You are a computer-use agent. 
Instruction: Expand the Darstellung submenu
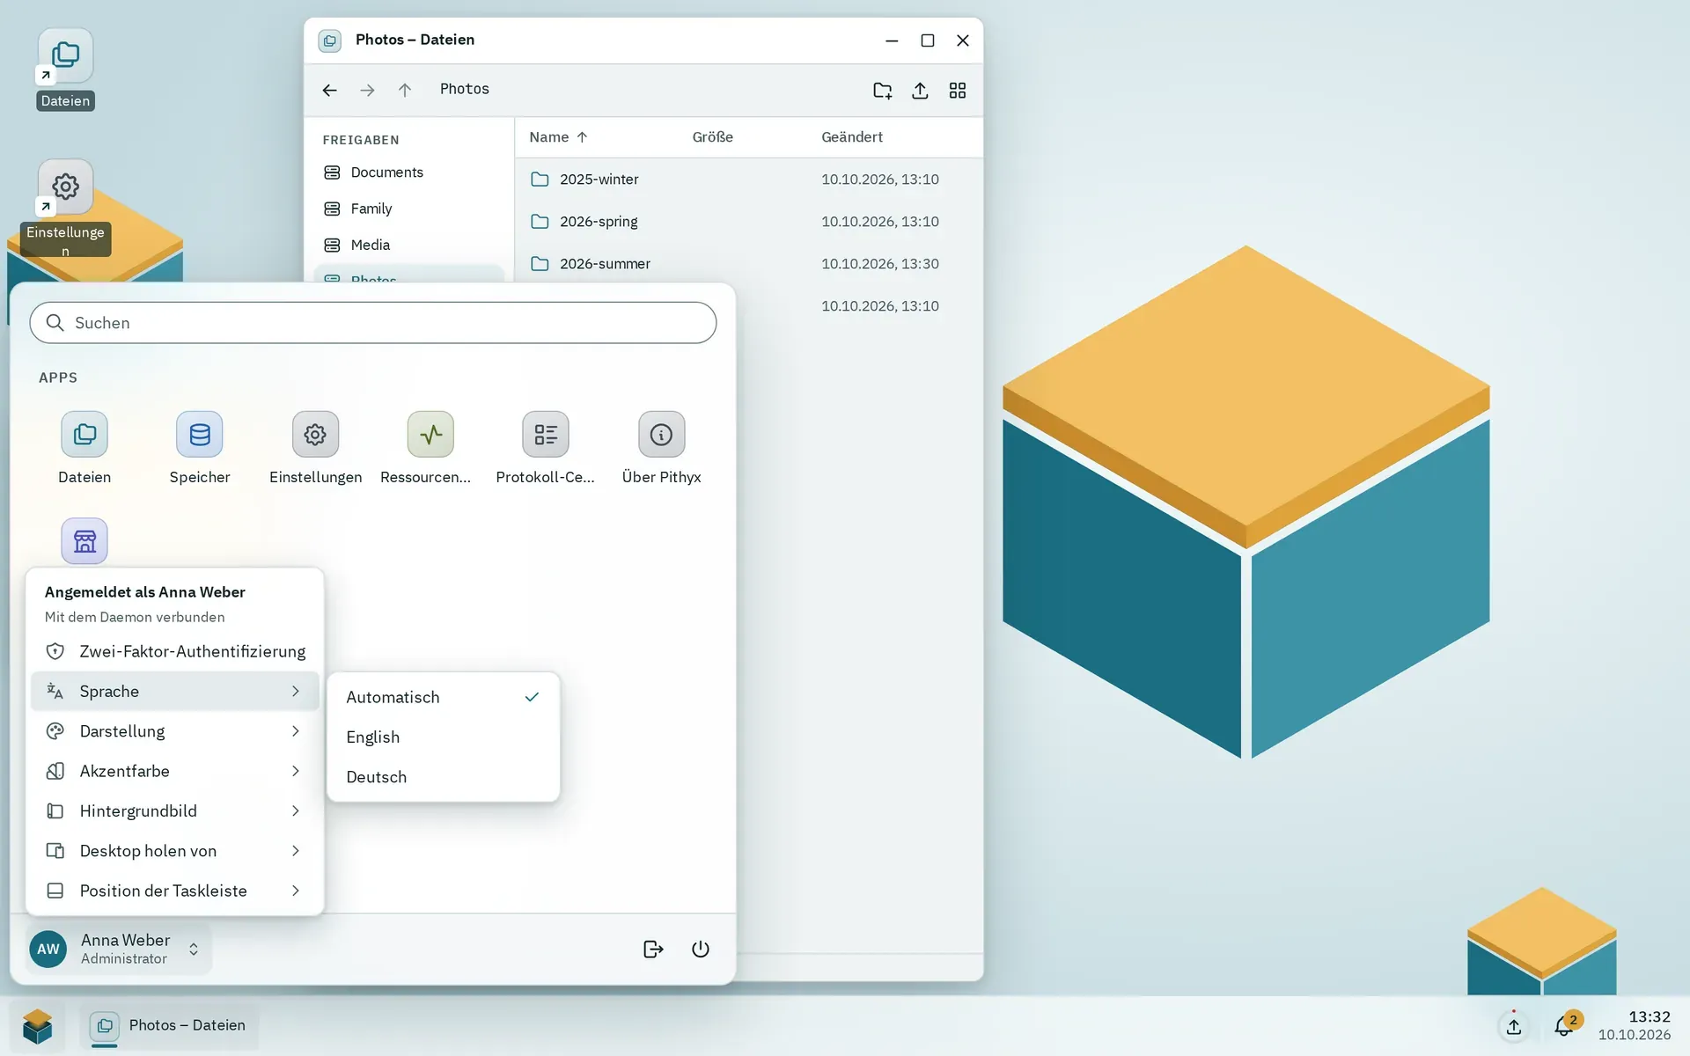tap(174, 731)
